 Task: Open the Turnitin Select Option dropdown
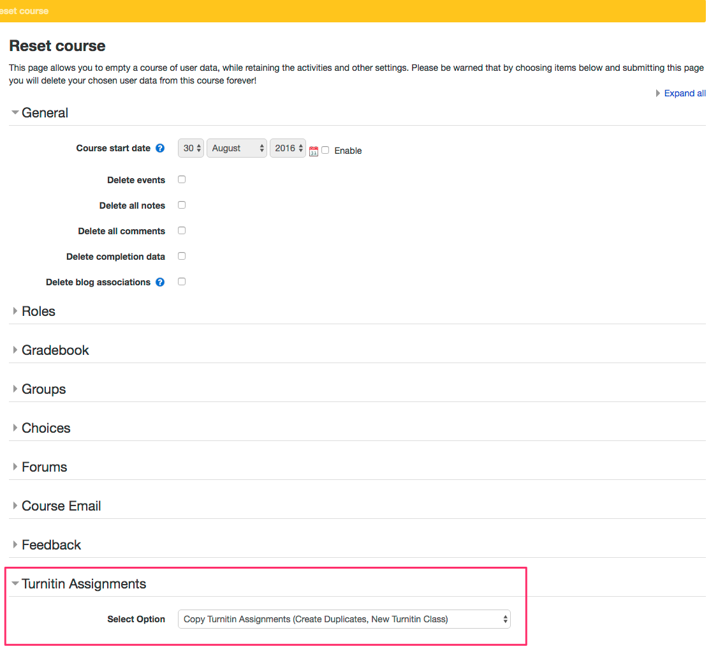344,619
